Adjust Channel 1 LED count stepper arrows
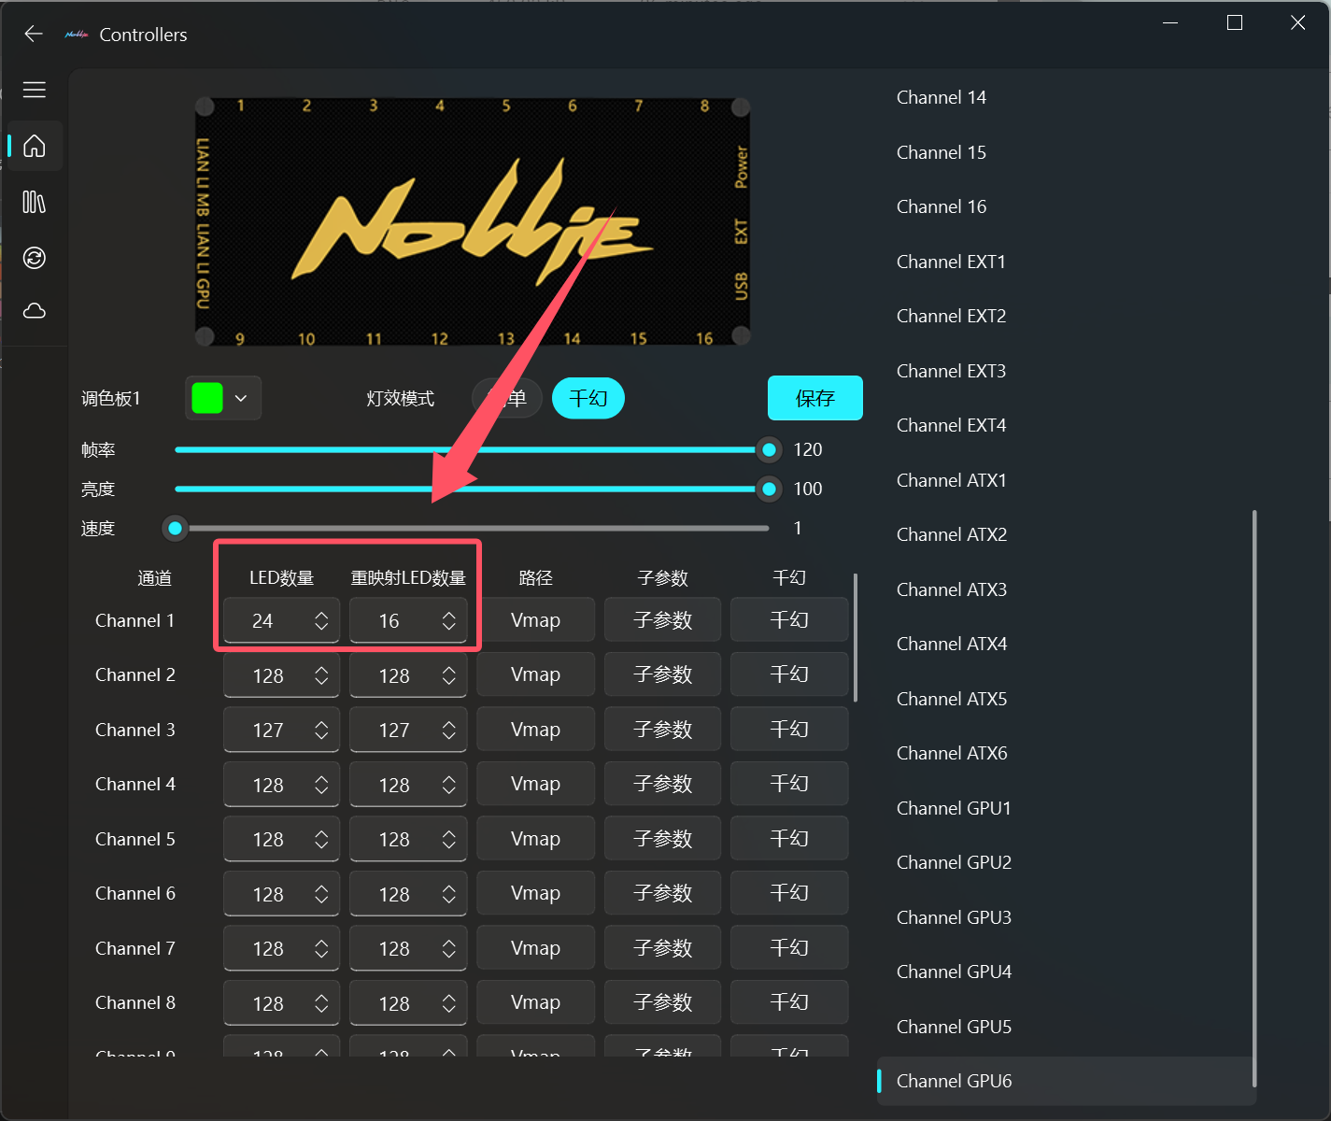The image size is (1331, 1121). [x=321, y=620]
